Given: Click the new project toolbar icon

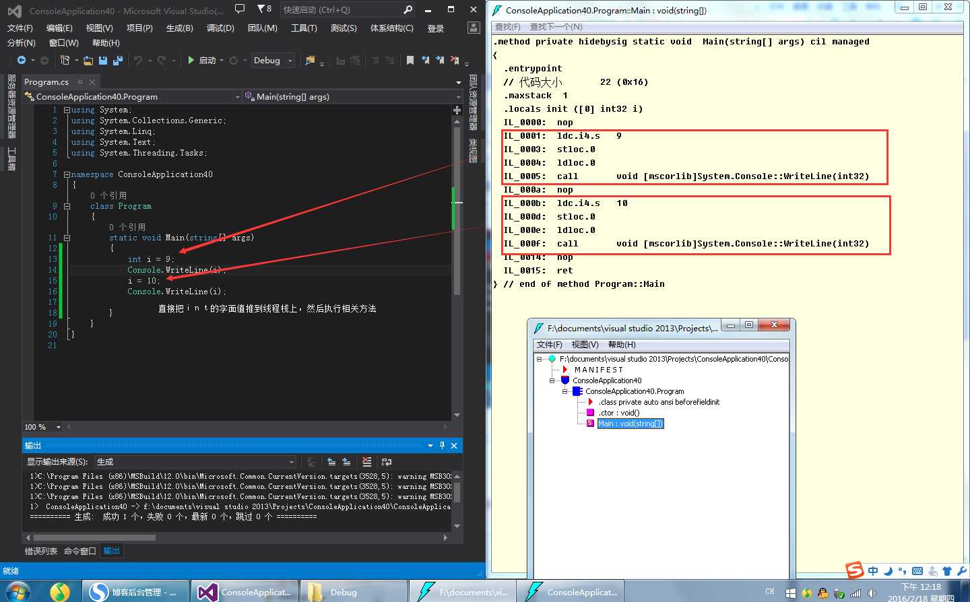Looking at the screenshot, I should click(65, 60).
